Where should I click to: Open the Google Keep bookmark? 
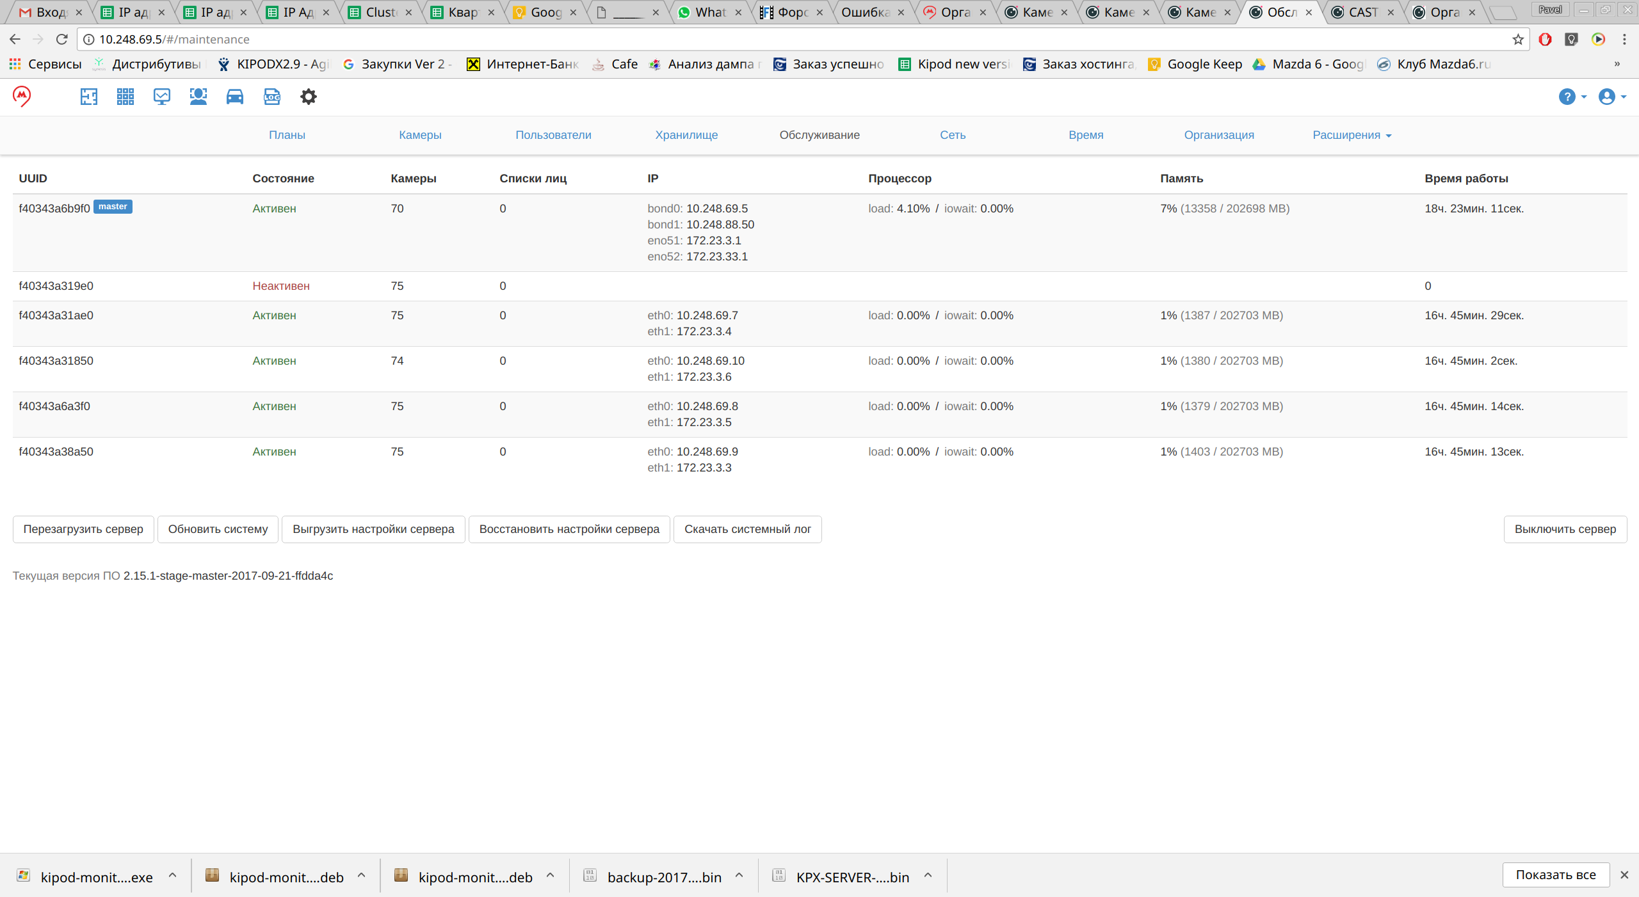(x=1195, y=64)
